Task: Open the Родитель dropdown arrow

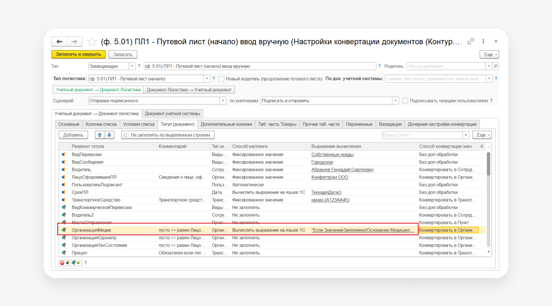Action: point(489,66)
